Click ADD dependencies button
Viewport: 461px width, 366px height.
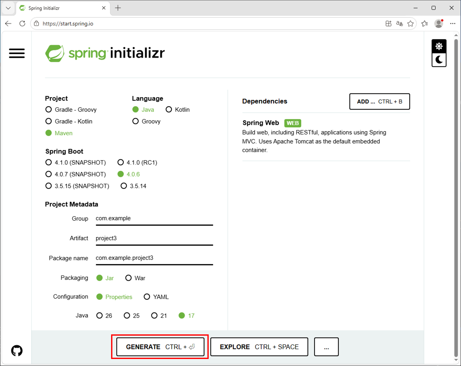[379, 102]
